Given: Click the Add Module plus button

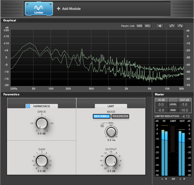Looking at the screenshot, I should 59,9.
